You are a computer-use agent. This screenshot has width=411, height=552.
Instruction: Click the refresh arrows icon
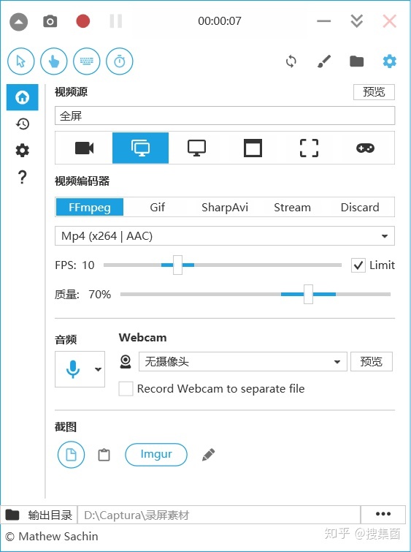click(291, 61)
